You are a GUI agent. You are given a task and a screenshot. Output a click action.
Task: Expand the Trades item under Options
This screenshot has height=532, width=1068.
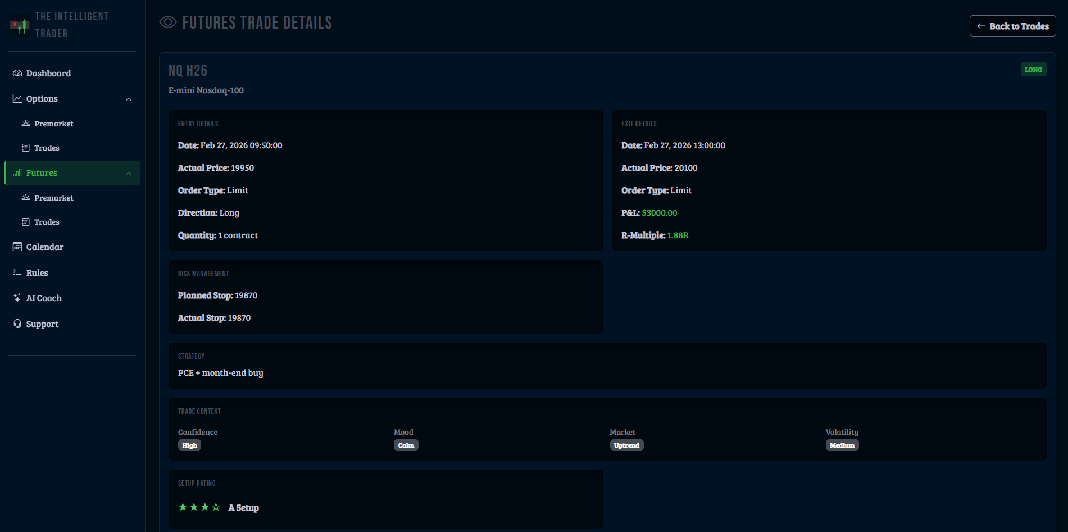[x=47, y=148]
